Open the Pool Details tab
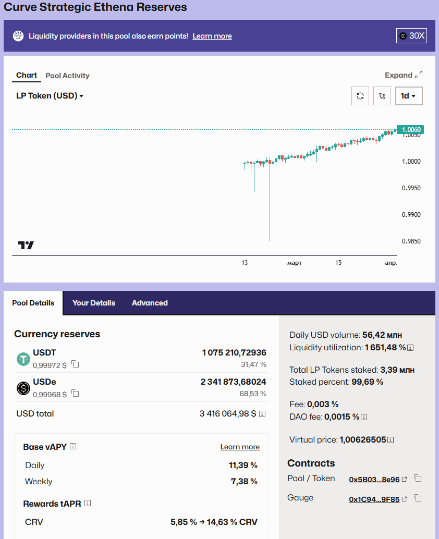 point(33,303)
